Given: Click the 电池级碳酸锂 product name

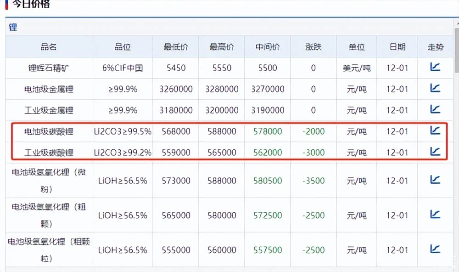Looking at the screenshot, I should click(49, 131).
